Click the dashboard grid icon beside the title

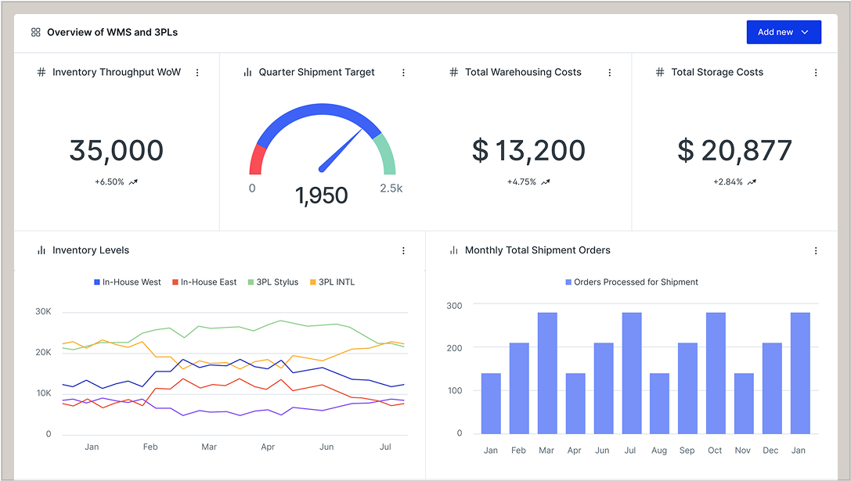click(35, 33)
